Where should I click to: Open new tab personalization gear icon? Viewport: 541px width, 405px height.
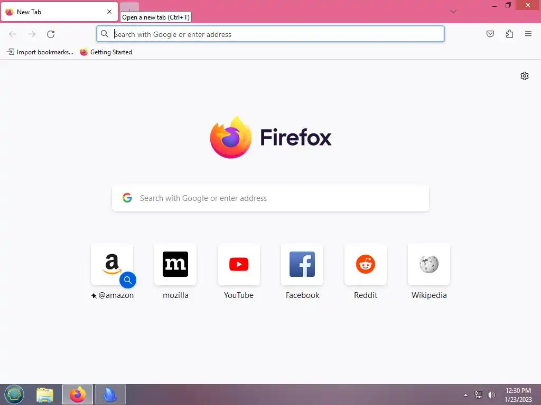point(525,76)
